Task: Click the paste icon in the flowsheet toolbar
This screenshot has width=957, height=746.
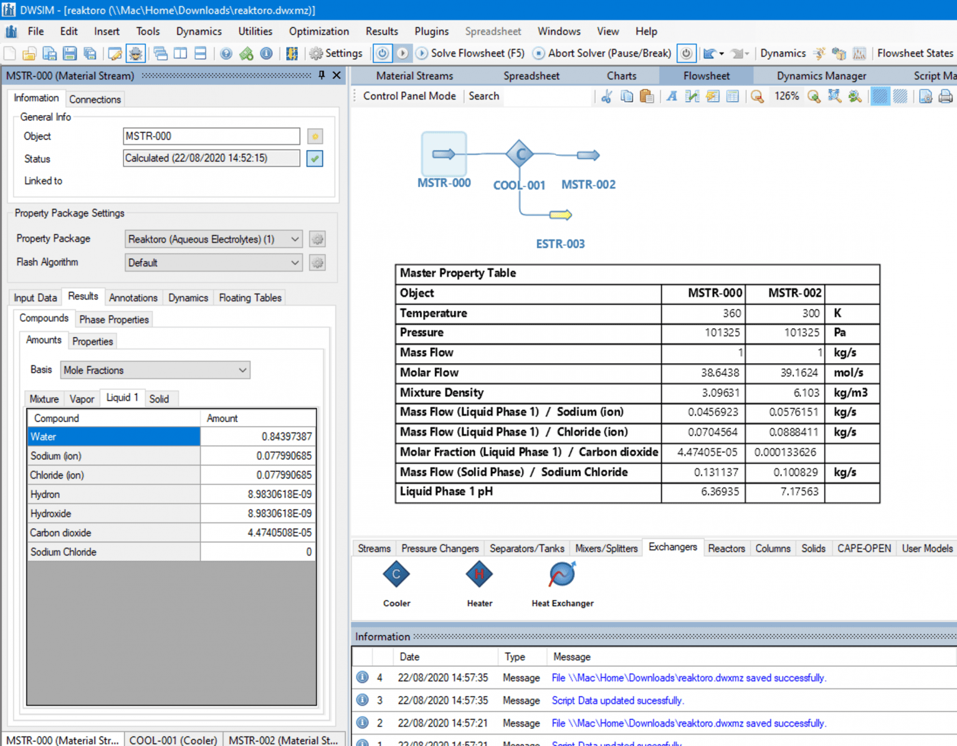Action: pyautogui.click(x=647, y=97)
